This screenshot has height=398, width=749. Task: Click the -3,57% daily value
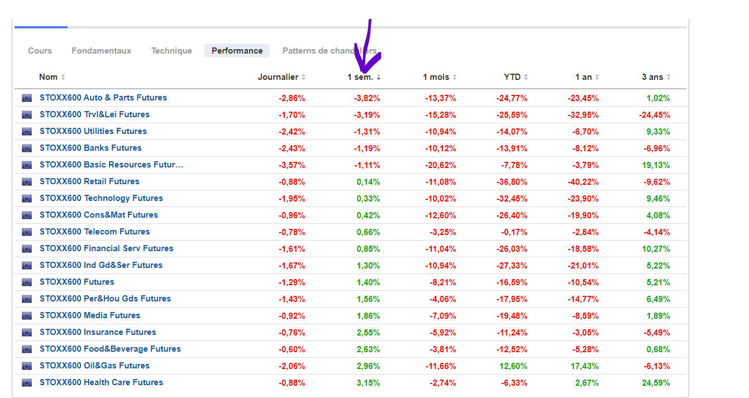click(x=292, y=165)
